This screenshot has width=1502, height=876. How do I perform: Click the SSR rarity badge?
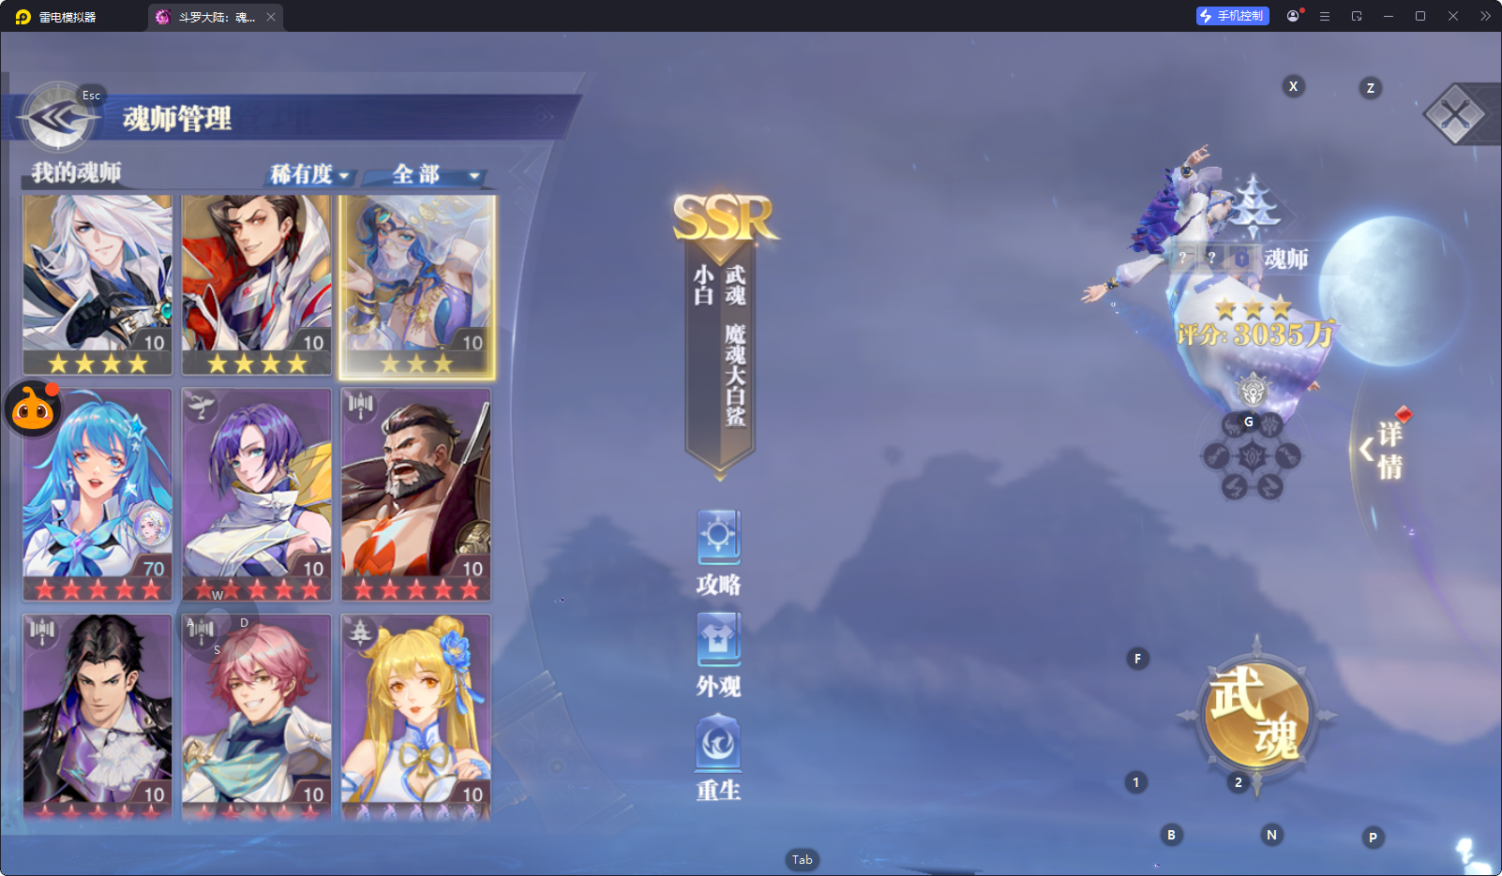pos(725,220)
